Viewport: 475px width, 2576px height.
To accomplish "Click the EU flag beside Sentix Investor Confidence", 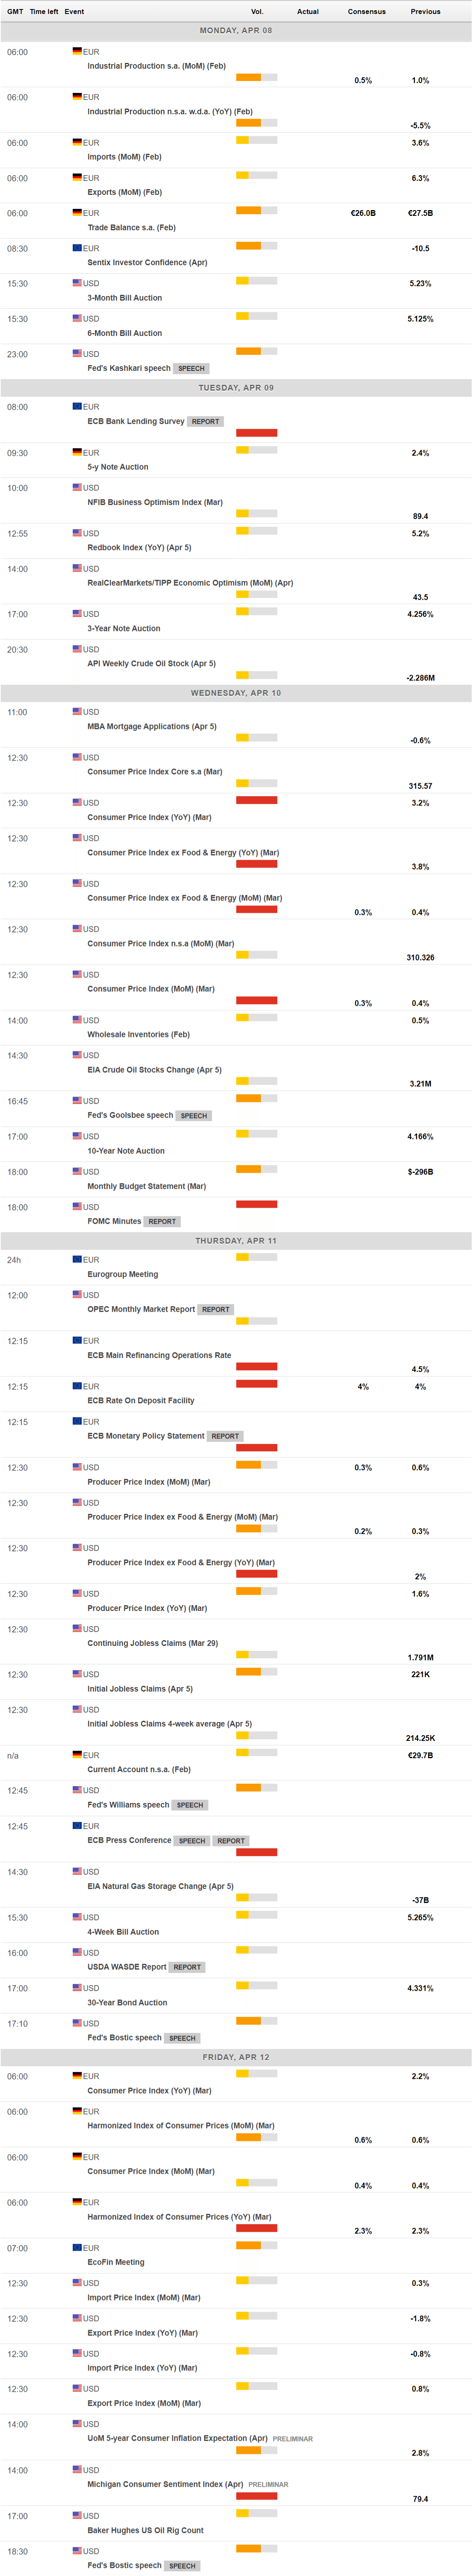I will (x=77, y=247).
